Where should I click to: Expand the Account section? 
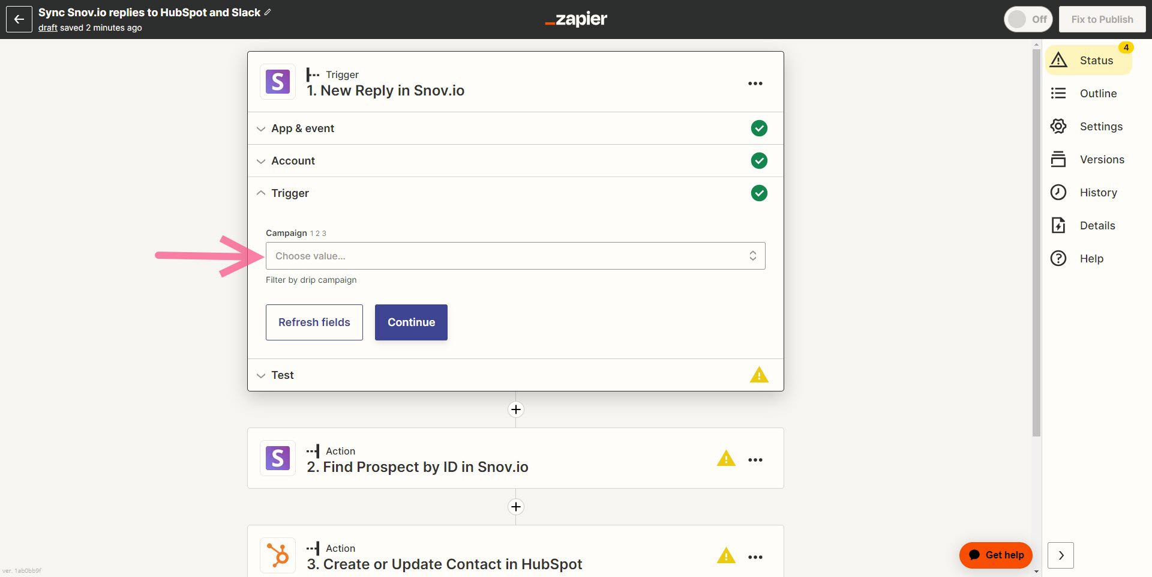coord(515,161)
